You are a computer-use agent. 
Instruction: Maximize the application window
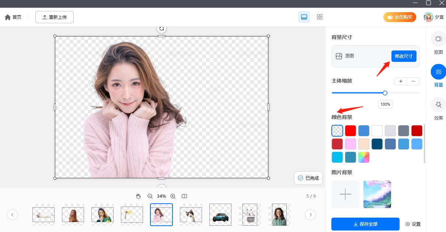click(428, 3)
